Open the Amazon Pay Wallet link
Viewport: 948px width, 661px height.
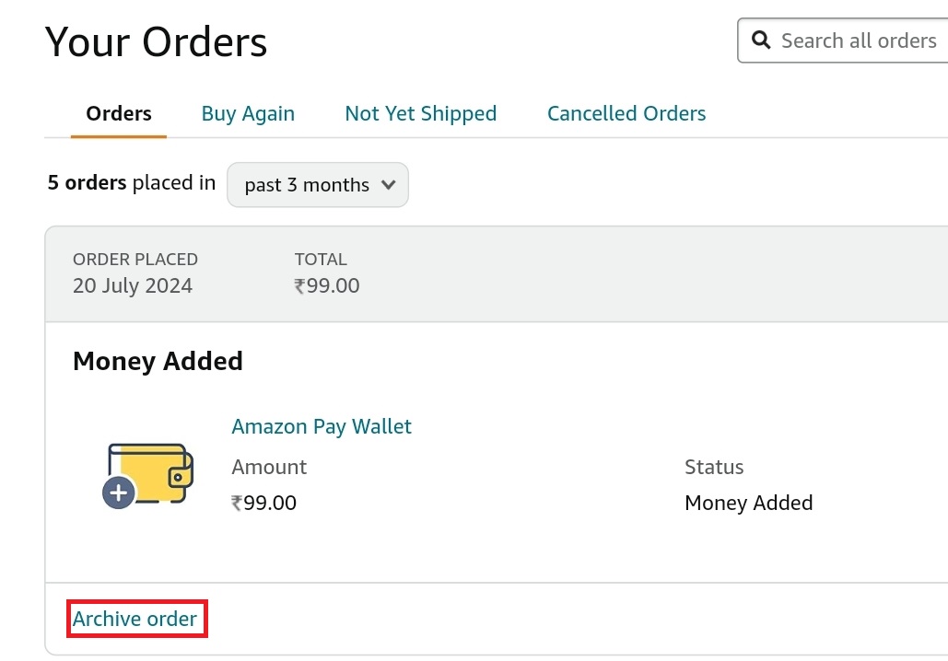(x=322, y=426)
